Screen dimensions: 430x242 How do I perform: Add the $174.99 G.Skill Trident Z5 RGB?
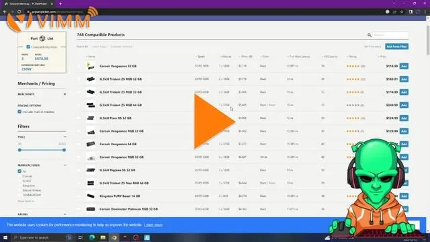404,92
